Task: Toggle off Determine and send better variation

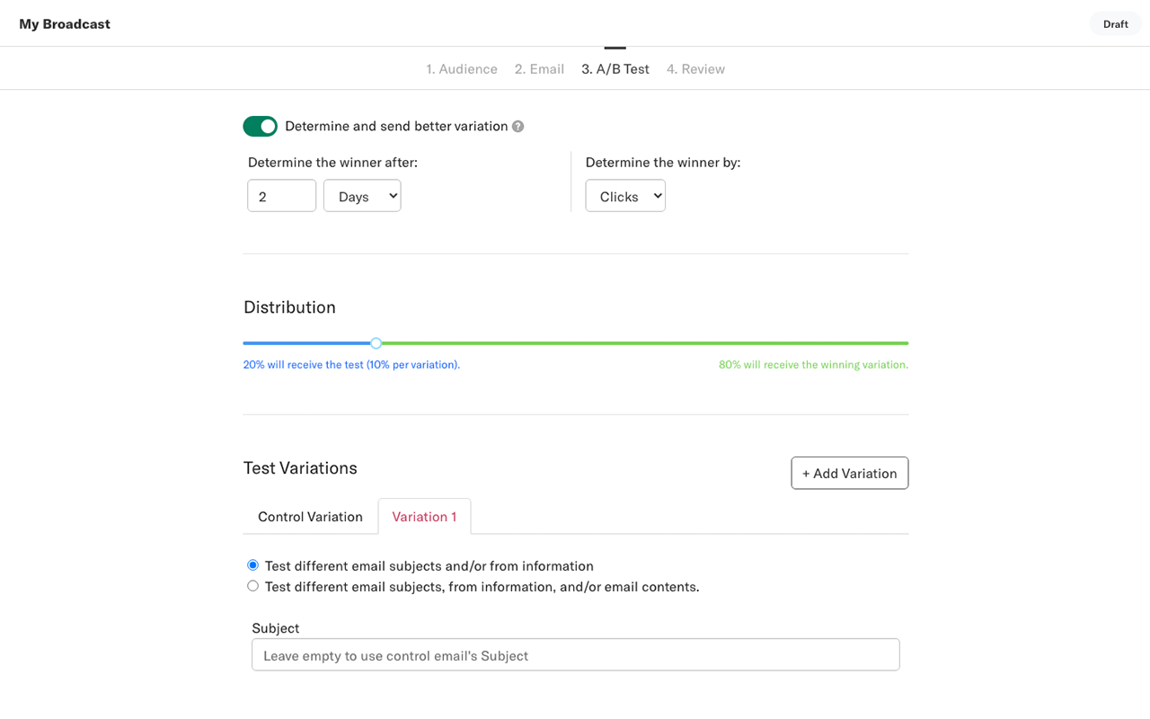Action: [x=260, y=127]
